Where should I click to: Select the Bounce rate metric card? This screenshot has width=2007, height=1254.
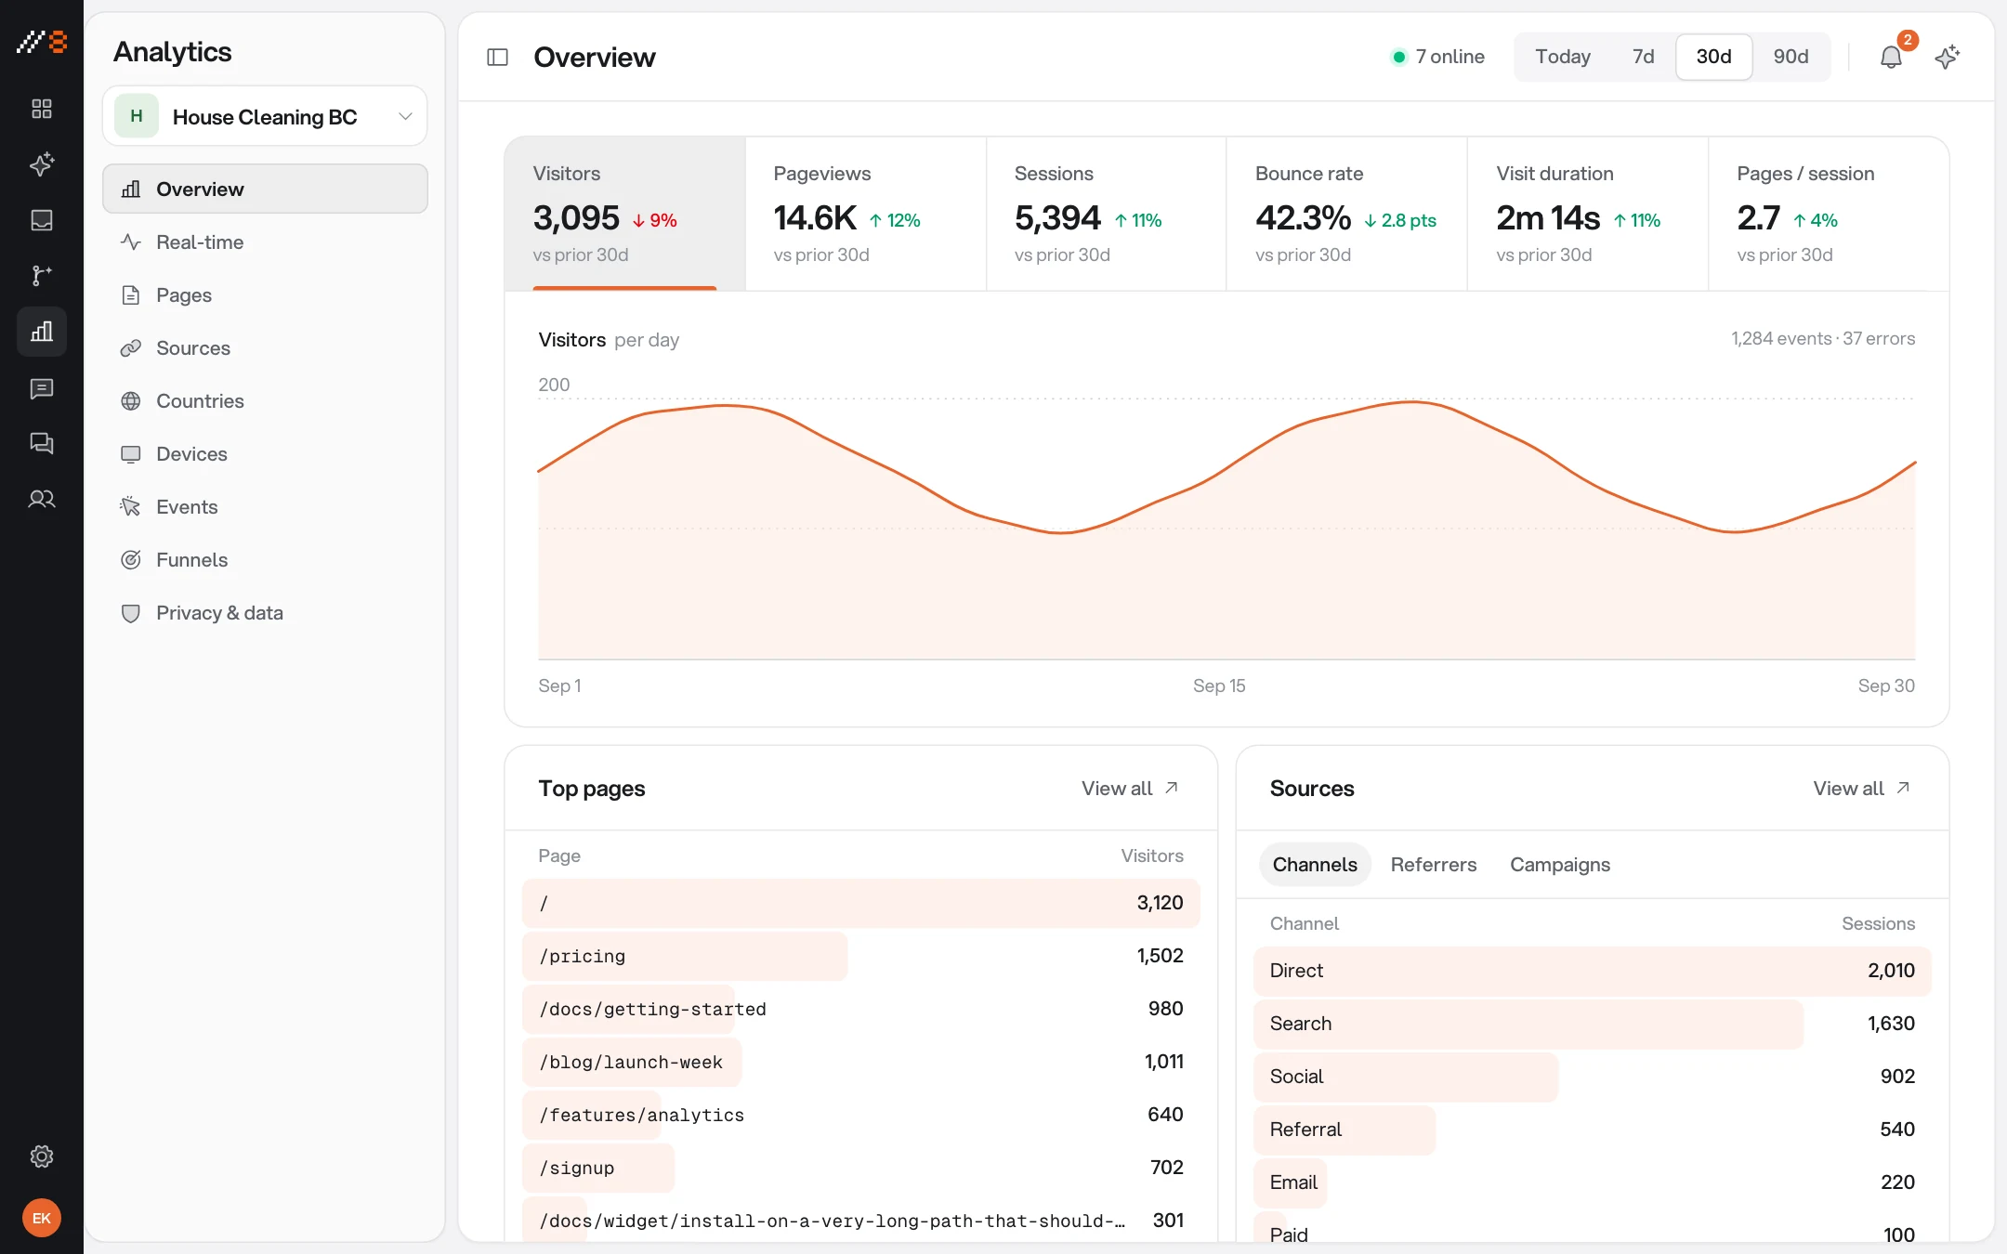(x=1346, y=214)
